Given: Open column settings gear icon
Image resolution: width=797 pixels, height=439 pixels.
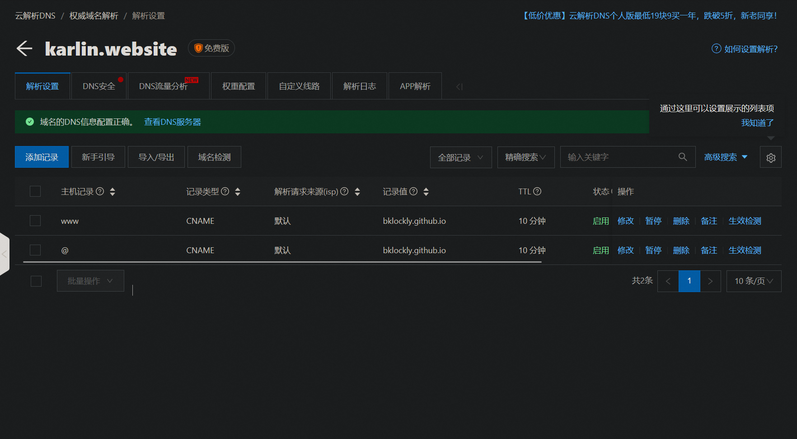Looking at the screenshot, I should [771, 157].
